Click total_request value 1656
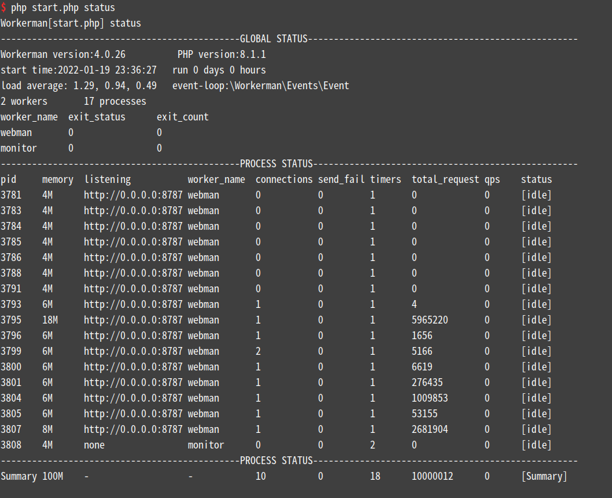Viewport: 612px width, 498px height. (422, 336)
